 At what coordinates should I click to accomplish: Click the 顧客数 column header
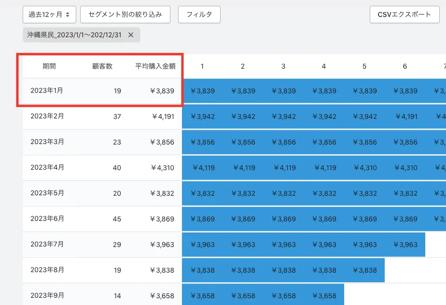(102, 66)
